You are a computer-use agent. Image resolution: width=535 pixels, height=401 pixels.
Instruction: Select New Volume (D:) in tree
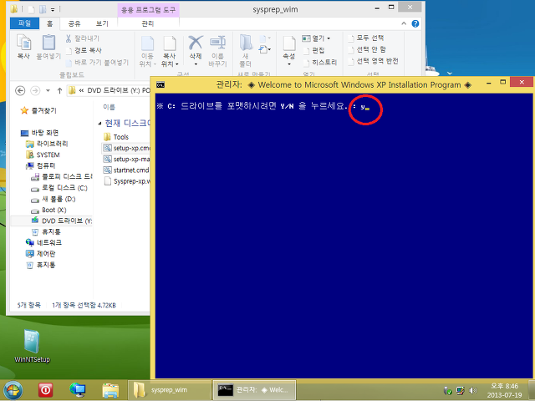53,199
